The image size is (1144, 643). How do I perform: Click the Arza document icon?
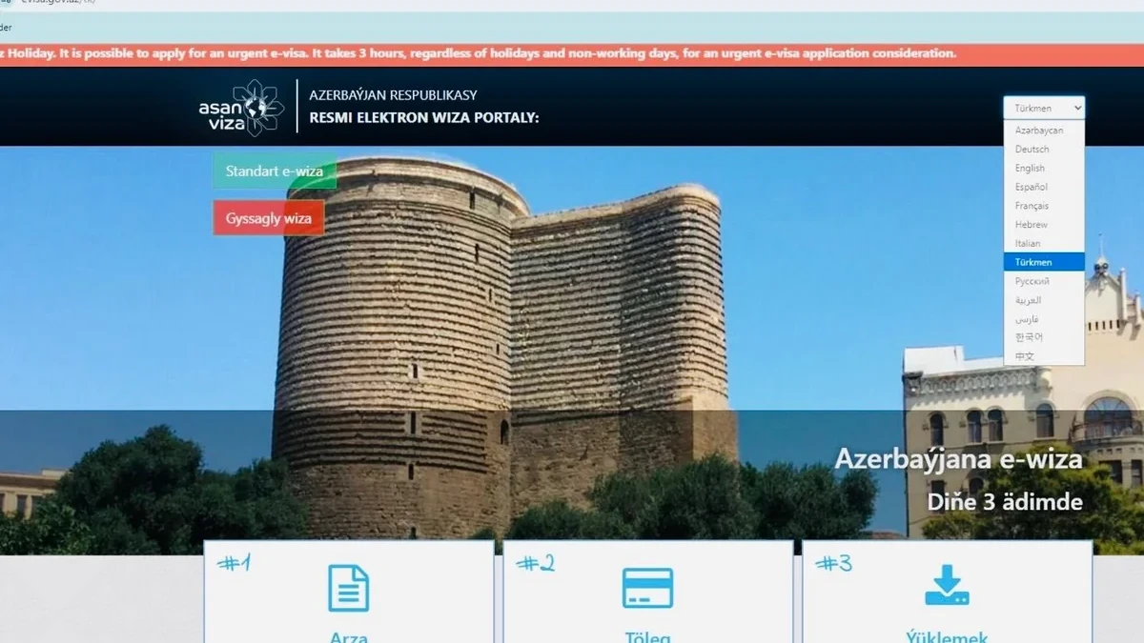348,588
